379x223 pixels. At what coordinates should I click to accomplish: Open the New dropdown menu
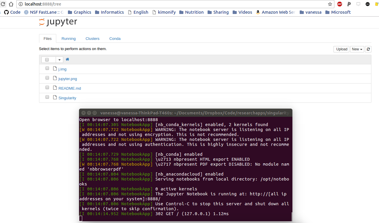pos(357,49)
